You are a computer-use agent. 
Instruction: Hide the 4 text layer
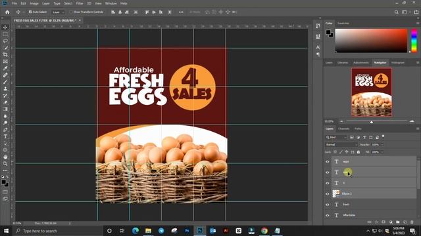click(328, 183)
